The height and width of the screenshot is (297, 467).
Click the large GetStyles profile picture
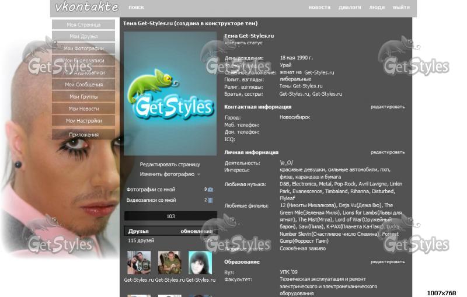(x=170, y=93)
